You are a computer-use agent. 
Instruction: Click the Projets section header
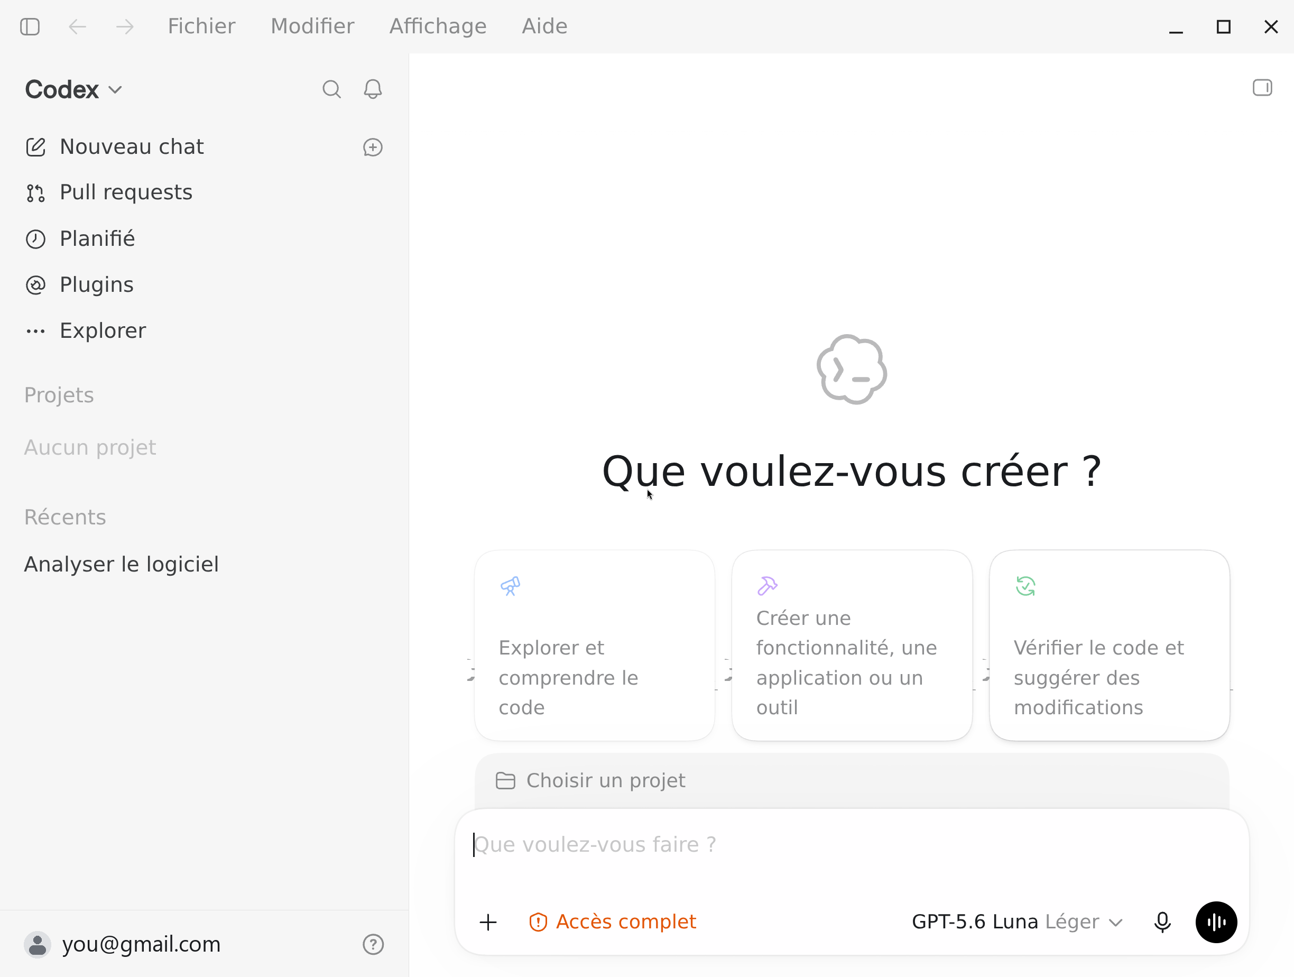pyautogui.click(x=59, y=395)
